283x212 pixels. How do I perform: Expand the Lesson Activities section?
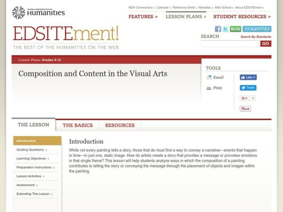[x=30, y=176]
